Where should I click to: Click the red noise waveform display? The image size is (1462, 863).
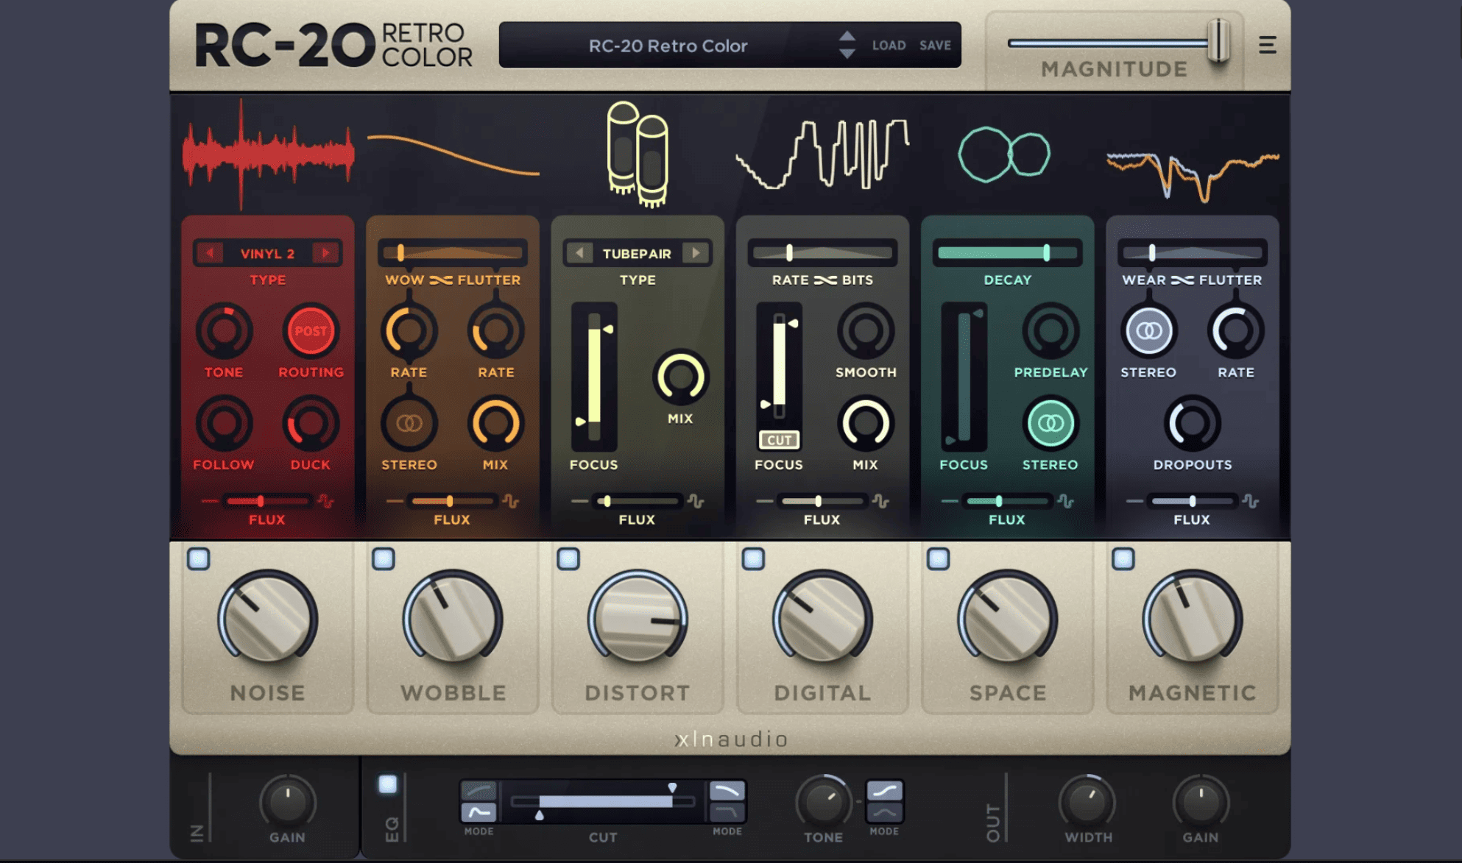pyautogui.click(x=268, y=154)
